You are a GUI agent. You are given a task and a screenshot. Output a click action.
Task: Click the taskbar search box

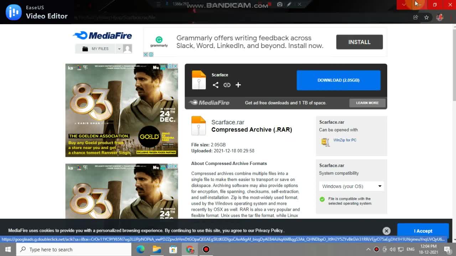click(74, 249)
